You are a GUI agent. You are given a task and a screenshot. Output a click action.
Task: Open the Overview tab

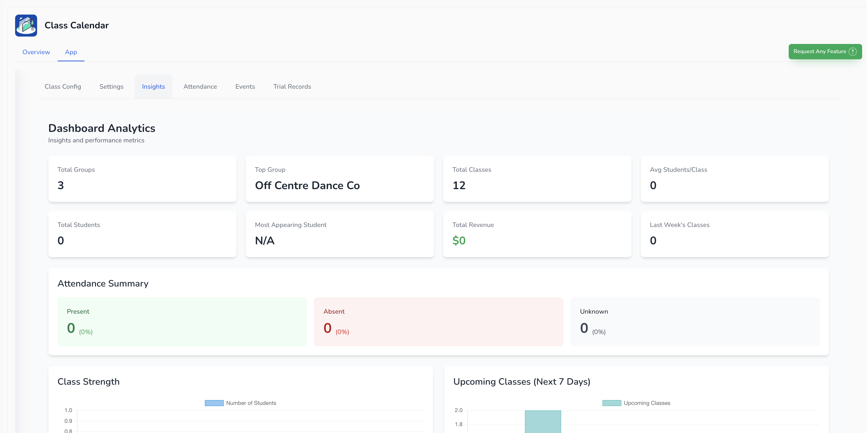coord(36,52)
